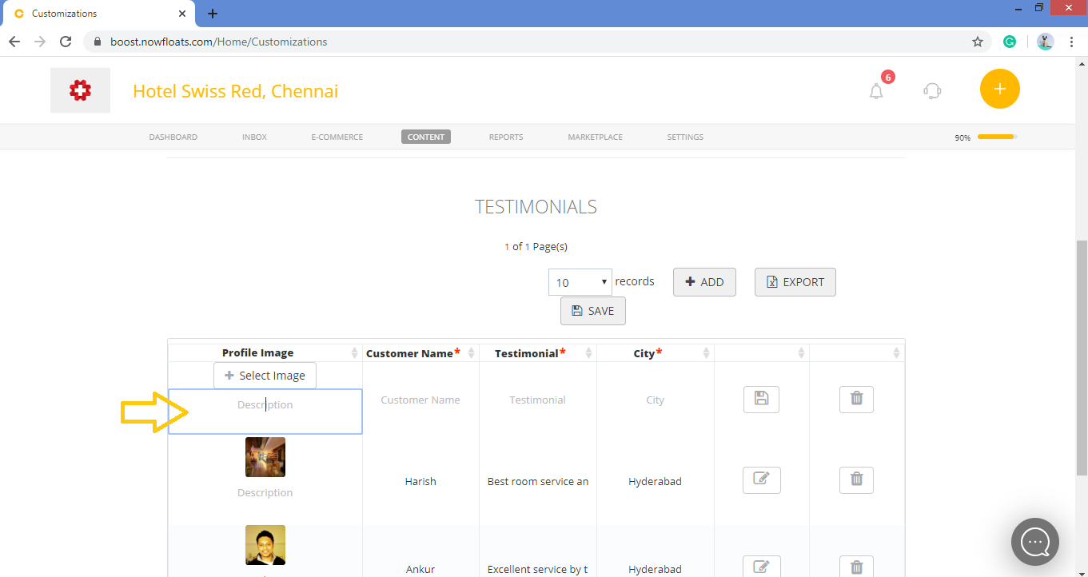The width and height of the screenshot is (1088, 577).
Task: Bookmark this page with the star
Action: point(978,42)
